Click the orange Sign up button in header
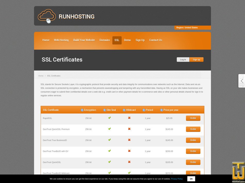The image size is (245, 183). click(196, 59)
